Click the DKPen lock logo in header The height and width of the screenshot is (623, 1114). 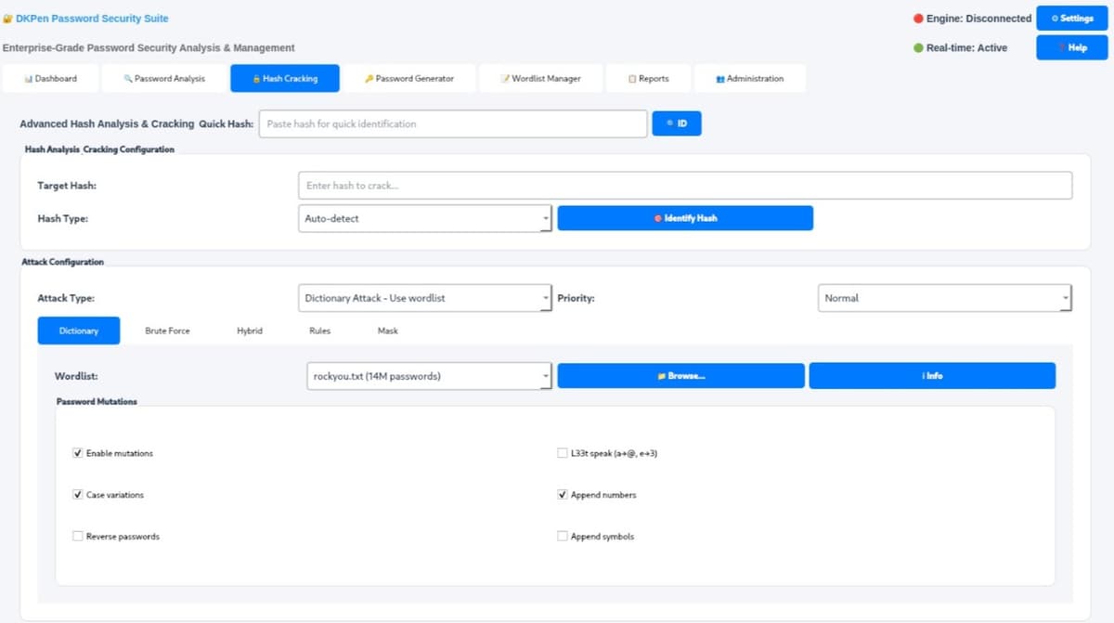(9, 18)
